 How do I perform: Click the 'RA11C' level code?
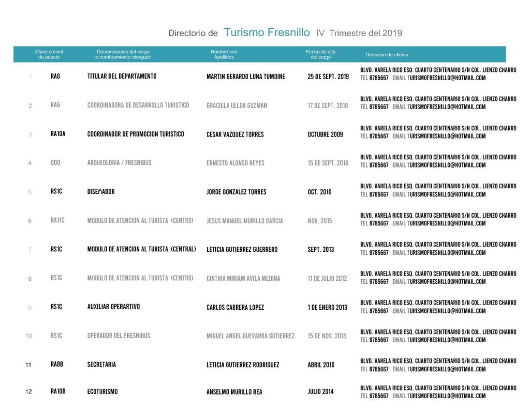[x=57, y=220]
